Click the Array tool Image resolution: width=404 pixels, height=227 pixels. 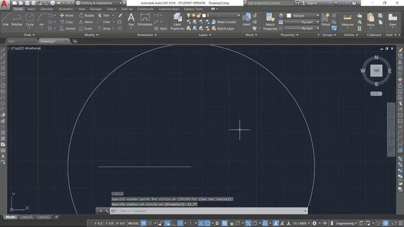(104, 28)
